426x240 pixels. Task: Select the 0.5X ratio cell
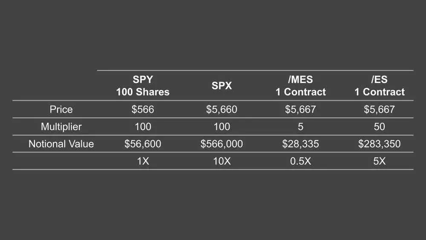[x=300, y=161]
